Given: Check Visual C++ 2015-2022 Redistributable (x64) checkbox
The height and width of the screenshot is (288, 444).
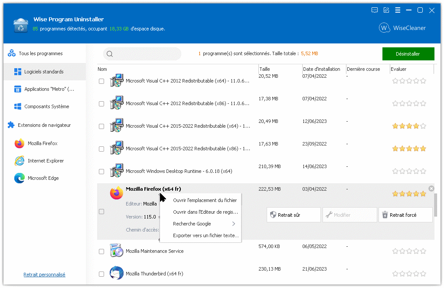Looking at the screenshot, I should 101,126.
